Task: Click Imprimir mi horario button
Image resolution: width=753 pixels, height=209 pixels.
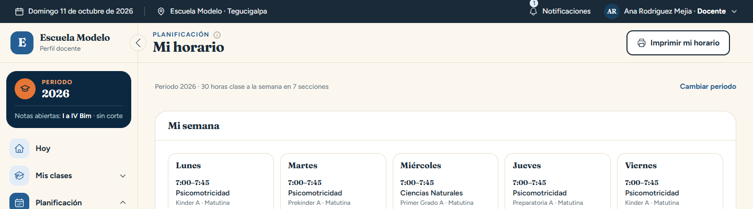Action: pos(678,43)
